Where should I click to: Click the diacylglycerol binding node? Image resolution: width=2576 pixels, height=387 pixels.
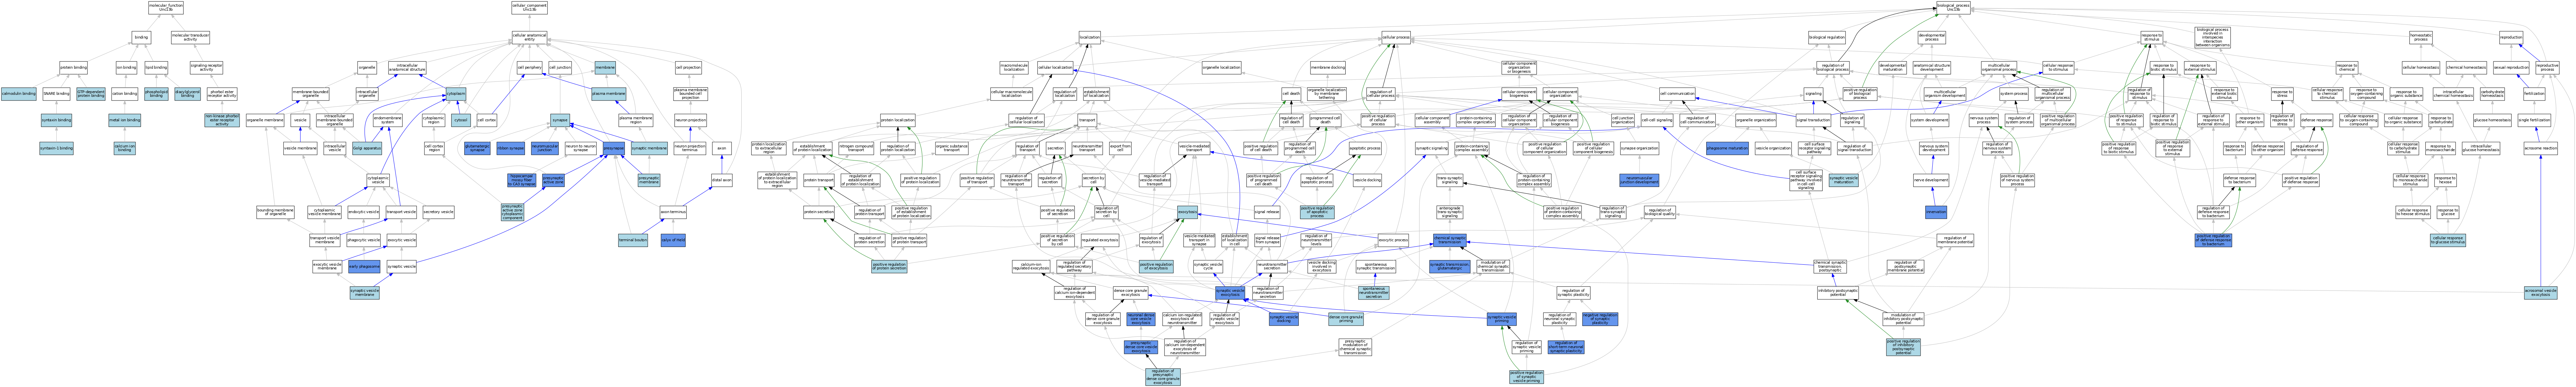coord(187,94)
